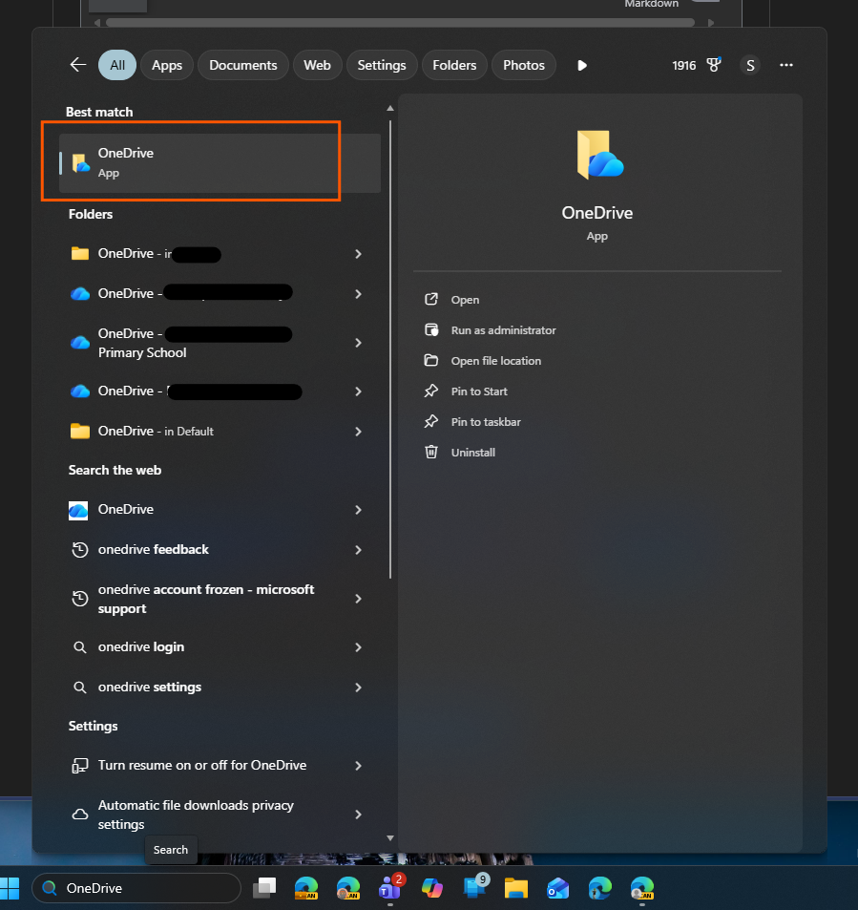Open the three-dot more options menu
The width and height of the screenshot is (858, 910).
(786, 65)
